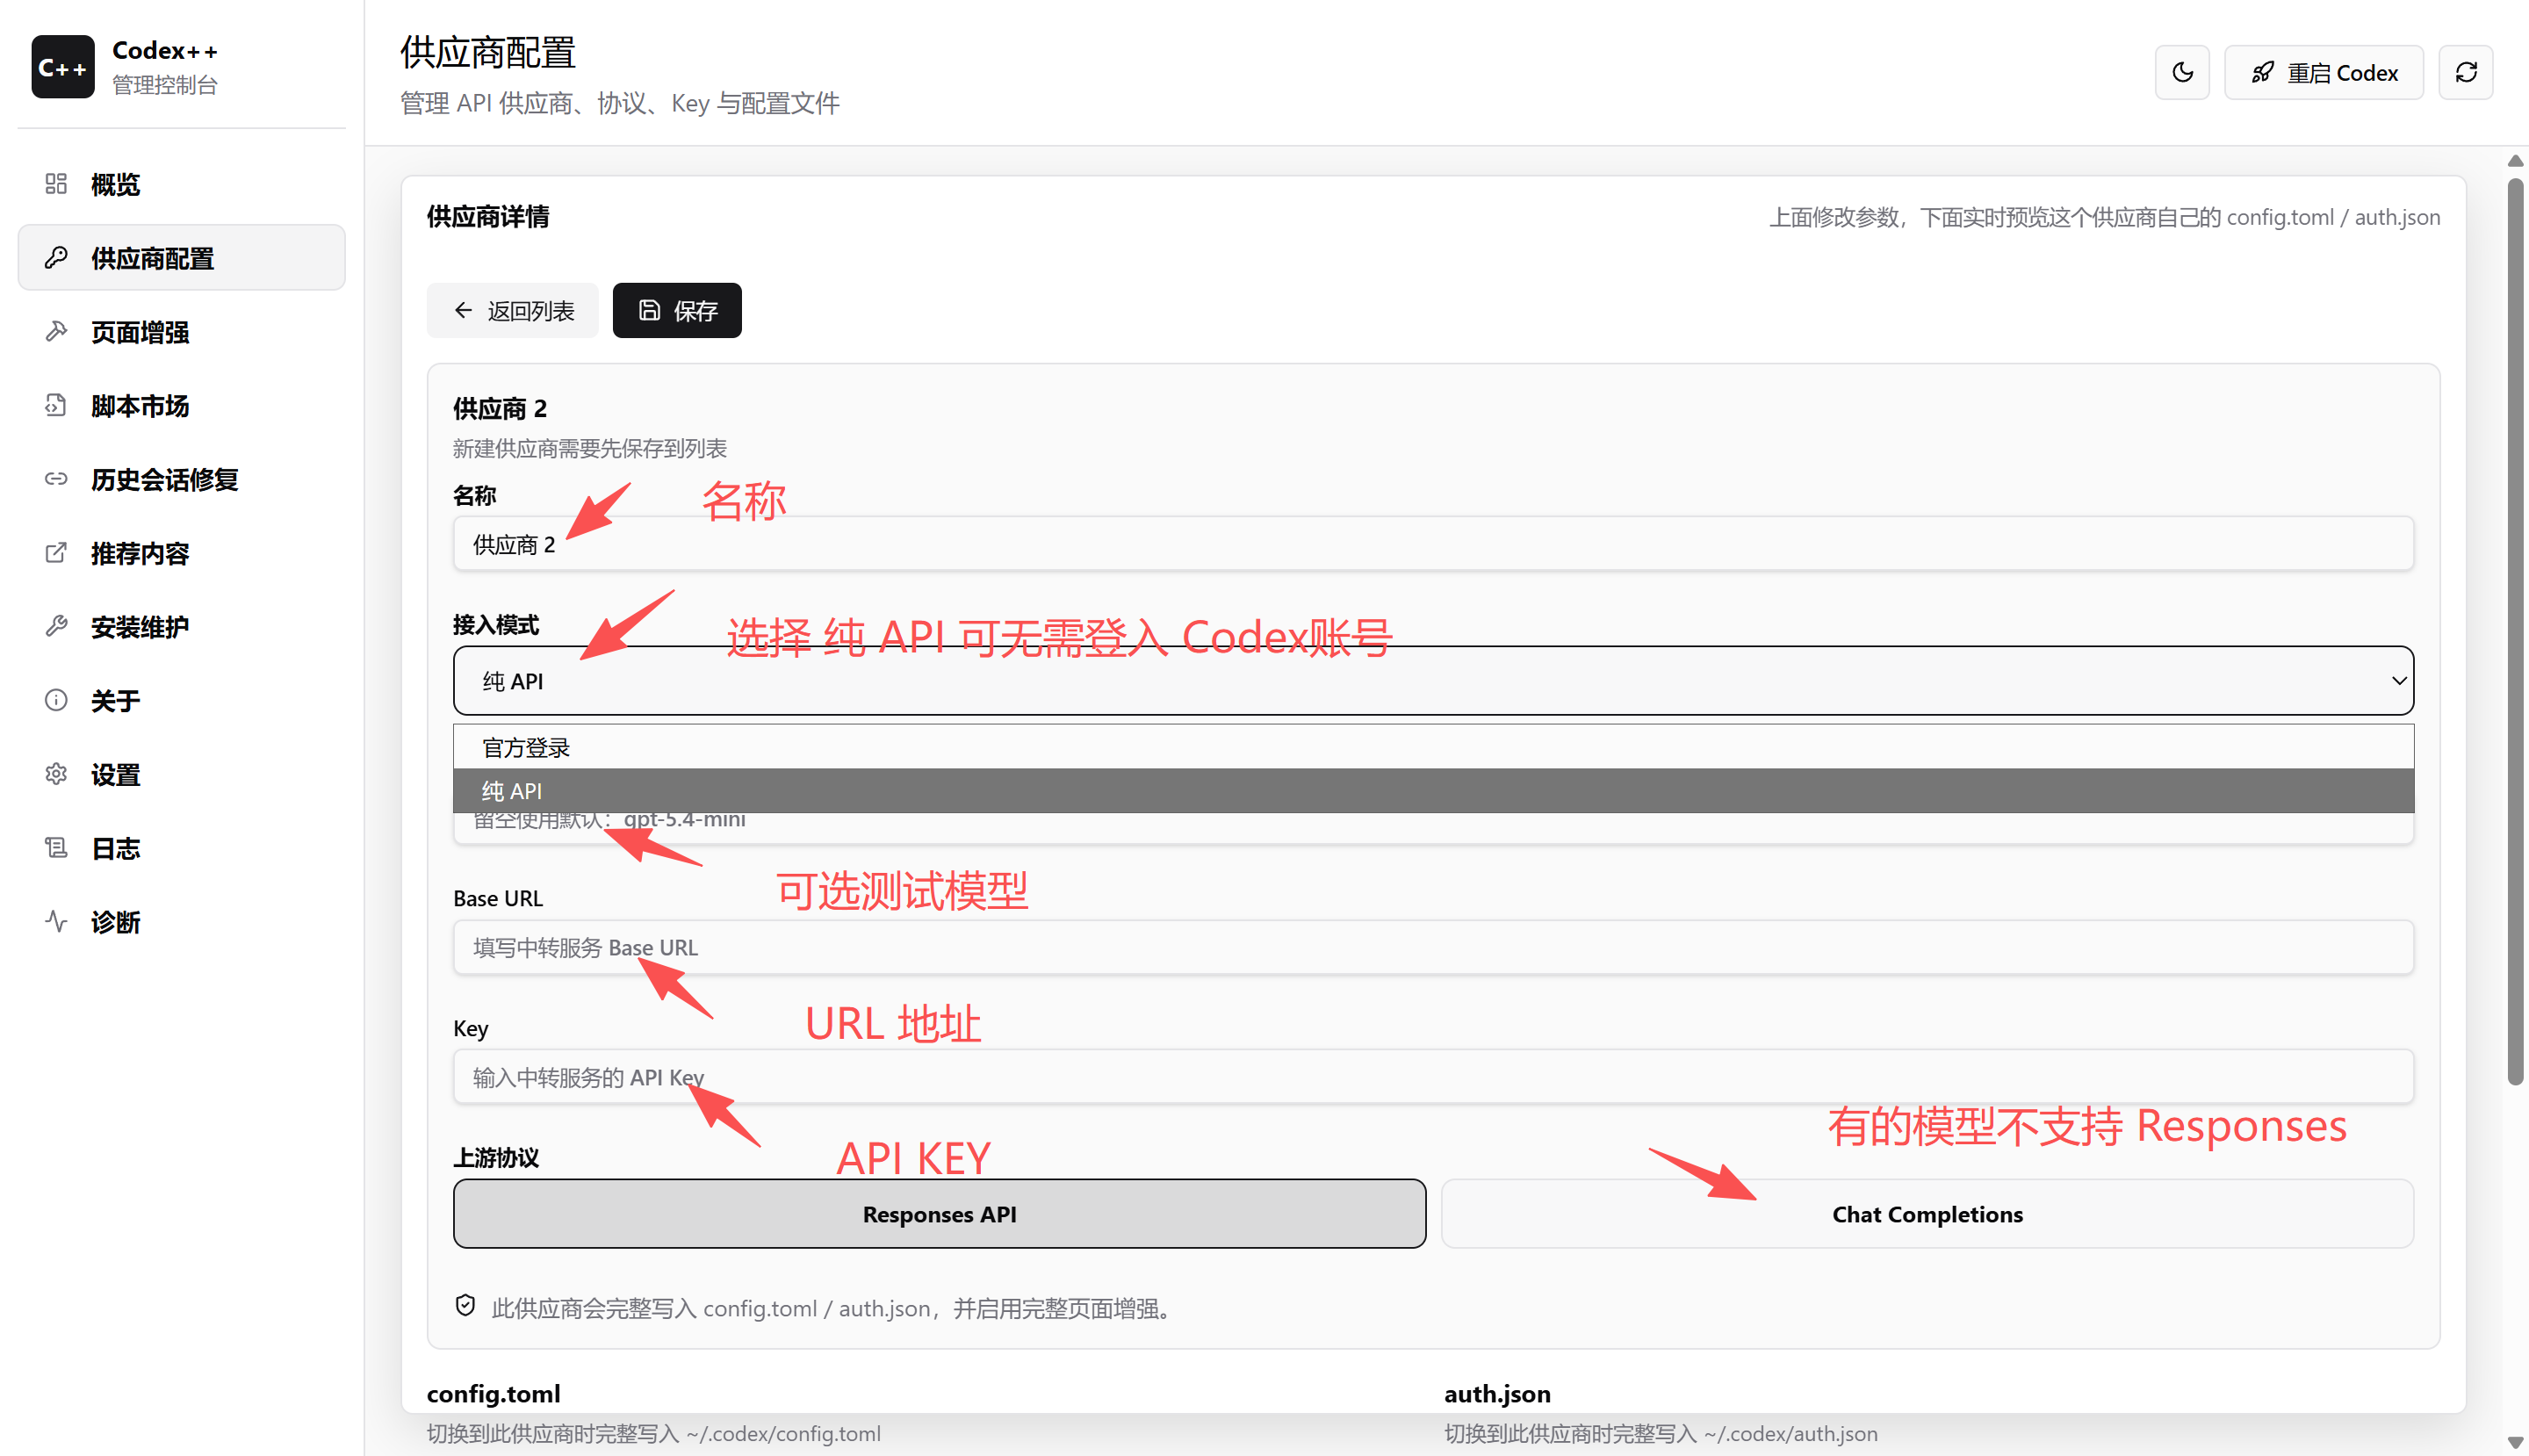Click the gear icon beside 设置

pyautogui.click(x=56, y=774)
